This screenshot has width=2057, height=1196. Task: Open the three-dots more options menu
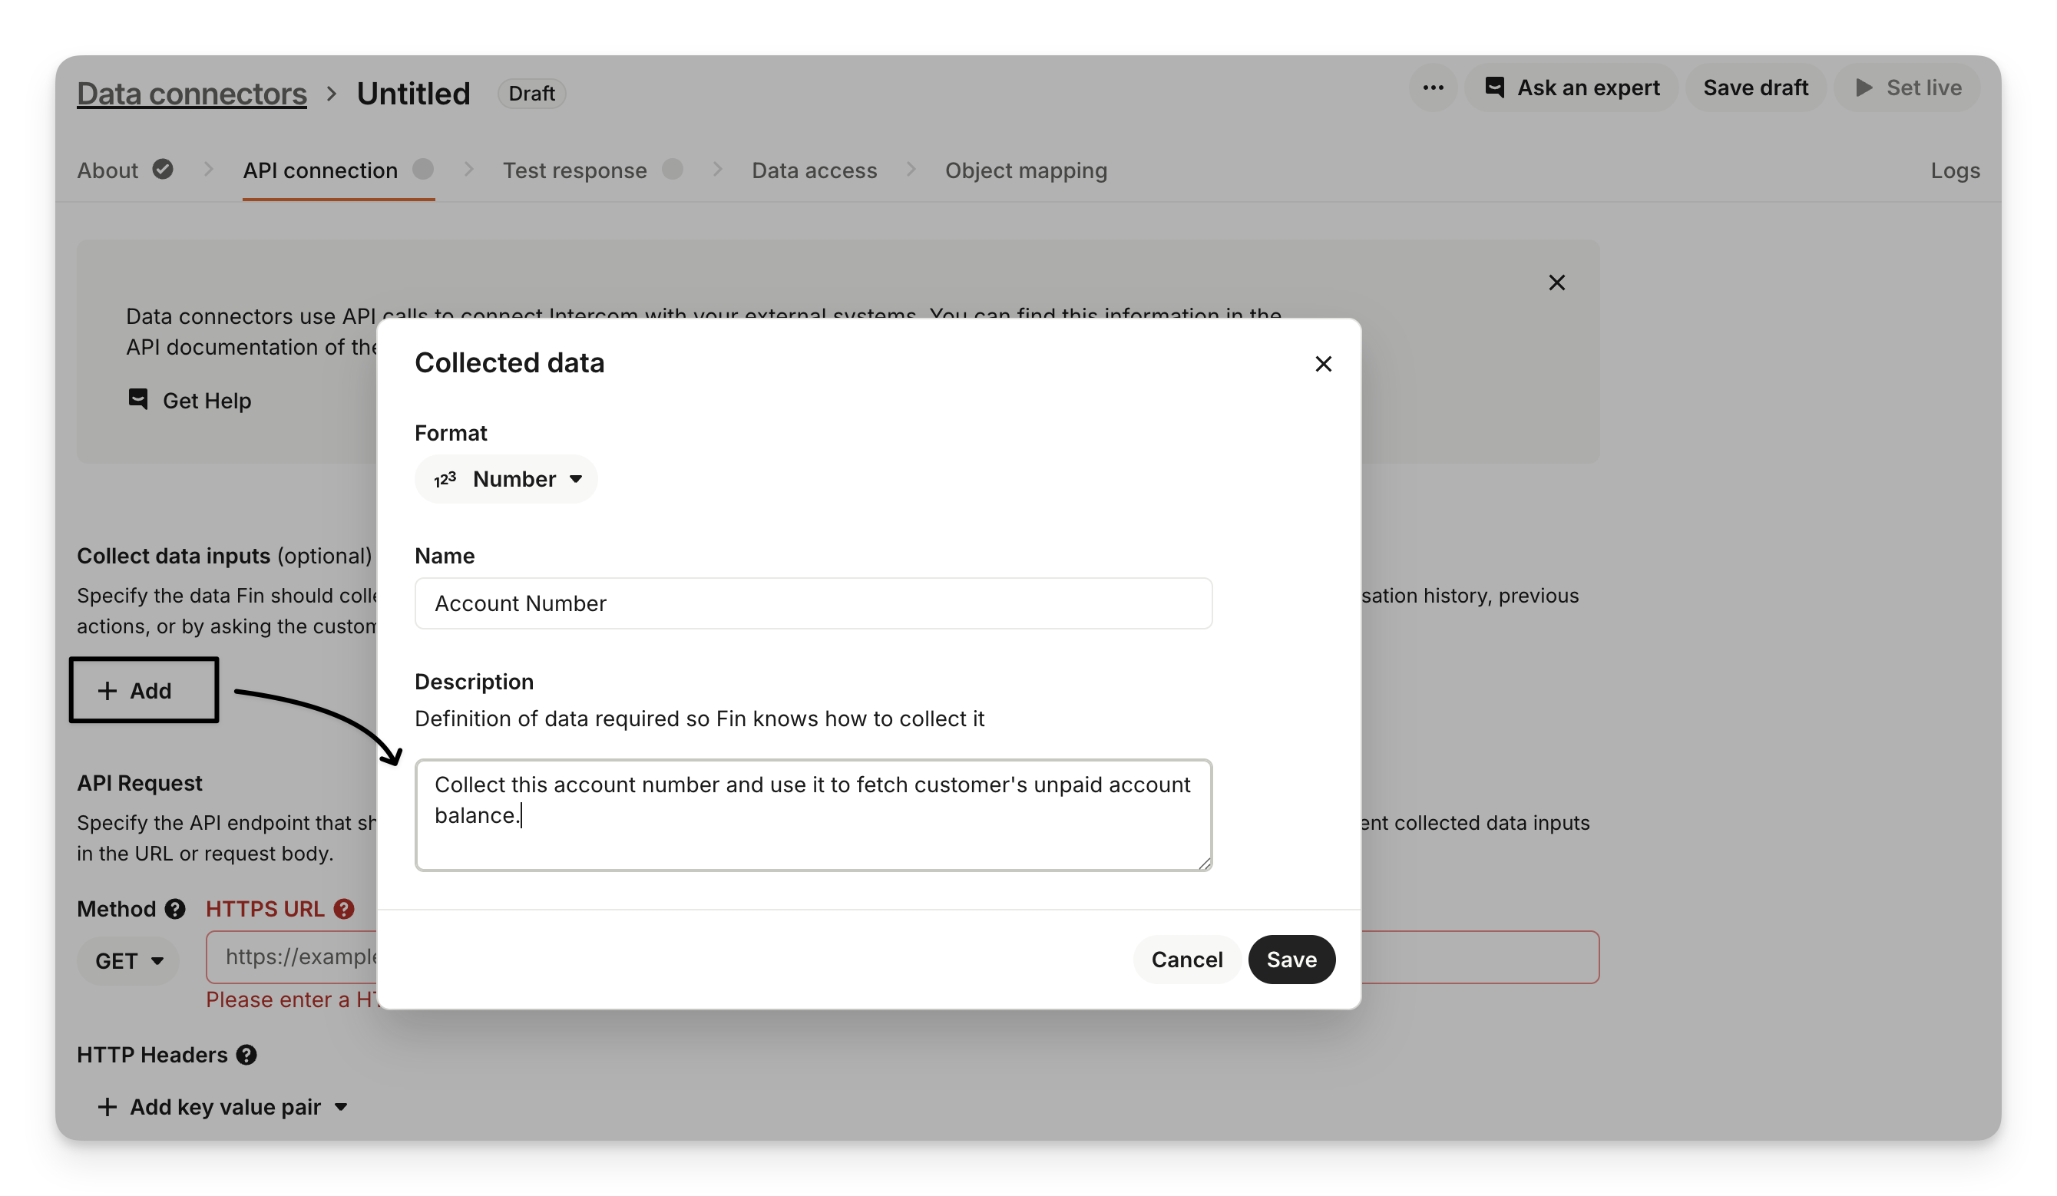coord(1433,88)
